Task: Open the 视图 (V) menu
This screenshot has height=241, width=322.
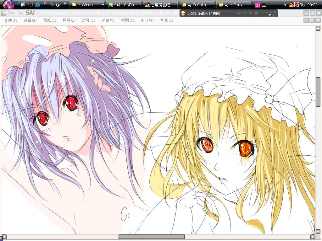Action: (128, 20)
